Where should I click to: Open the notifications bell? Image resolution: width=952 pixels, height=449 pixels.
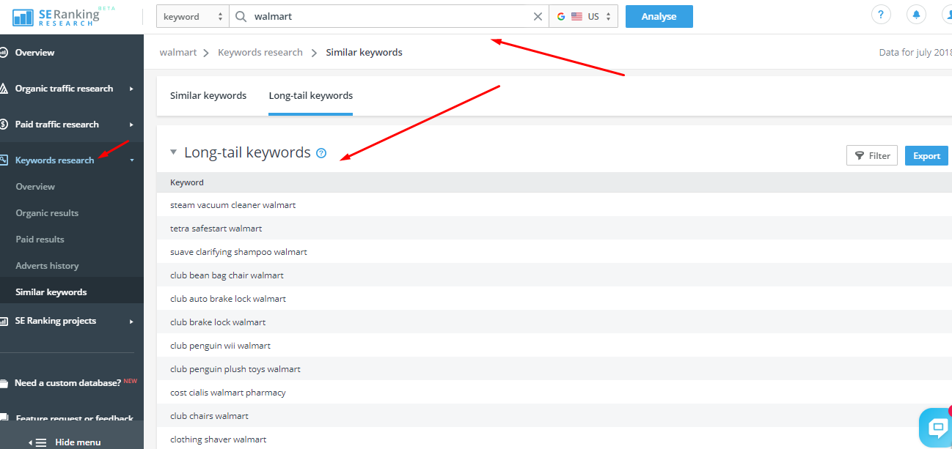click(x=916, y=14)
